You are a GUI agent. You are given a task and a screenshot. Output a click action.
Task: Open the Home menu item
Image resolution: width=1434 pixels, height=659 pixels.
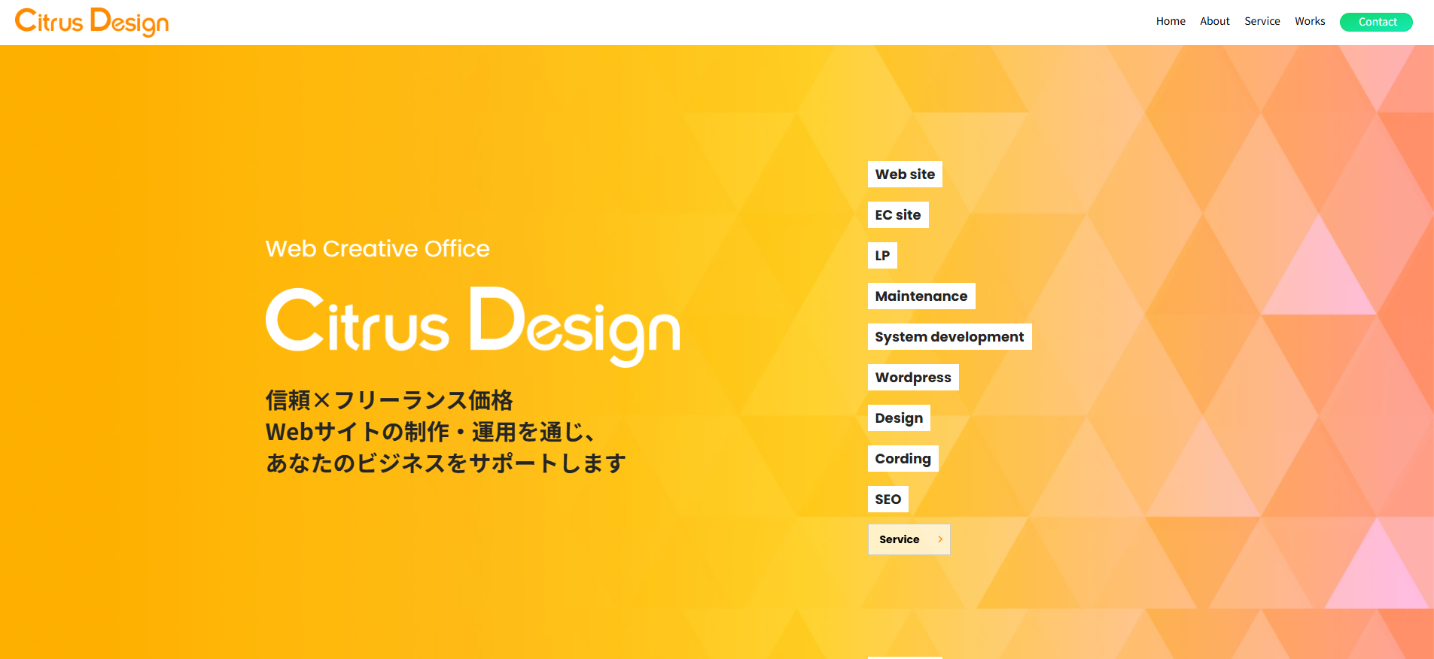(x=1171, y=21)
